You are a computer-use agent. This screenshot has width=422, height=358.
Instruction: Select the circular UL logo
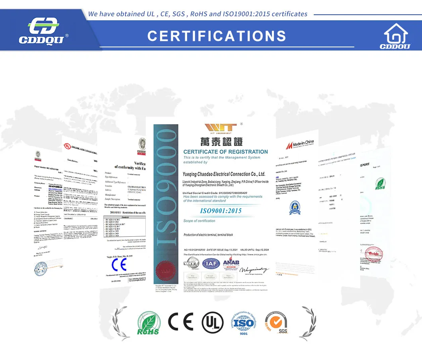click(213, 322)
